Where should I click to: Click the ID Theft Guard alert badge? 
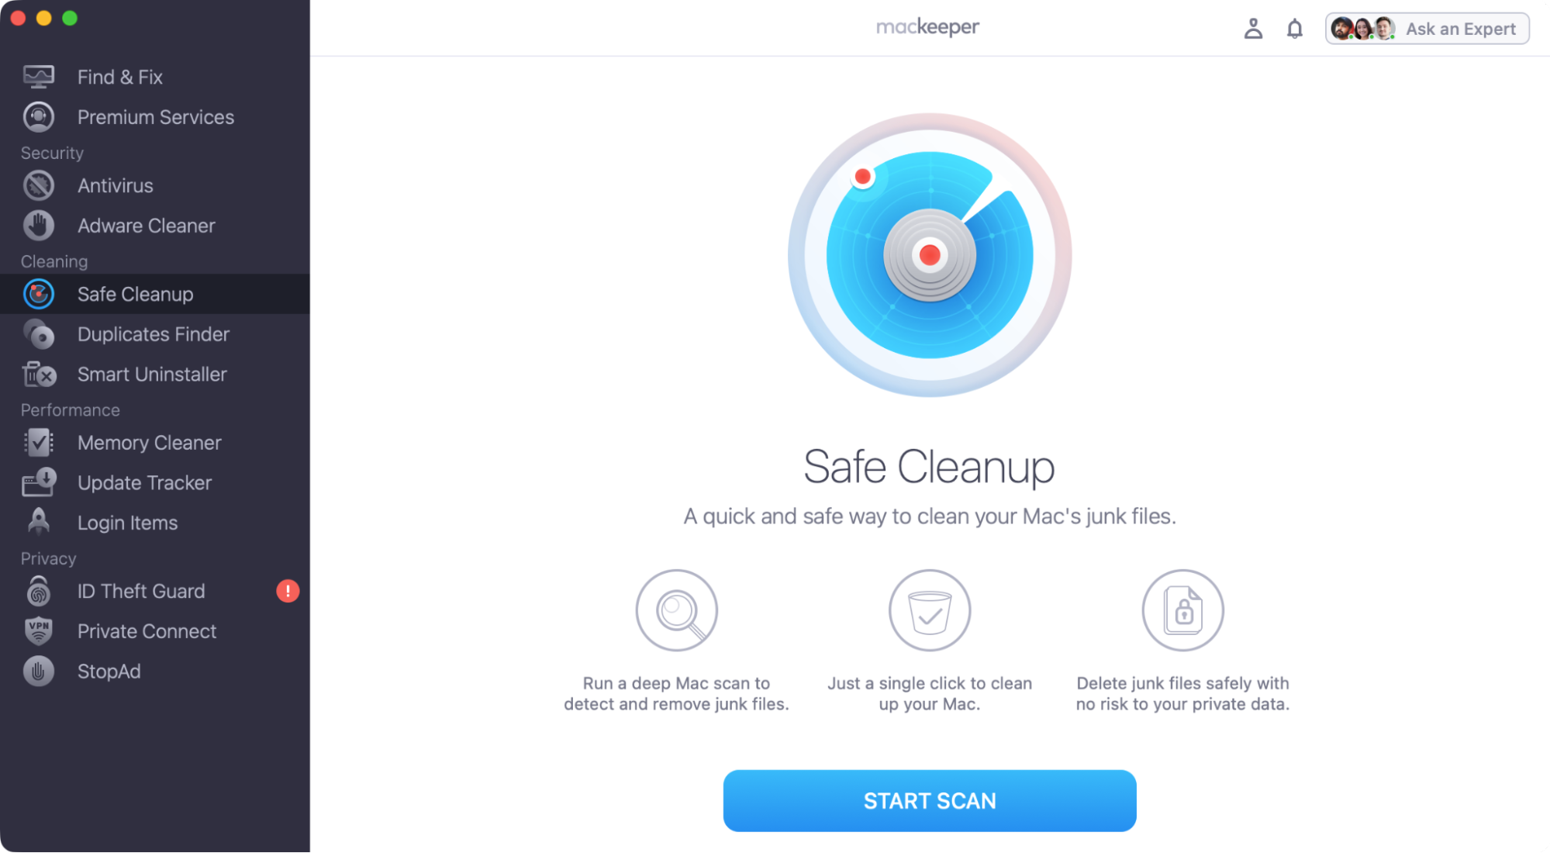(288, 590)
